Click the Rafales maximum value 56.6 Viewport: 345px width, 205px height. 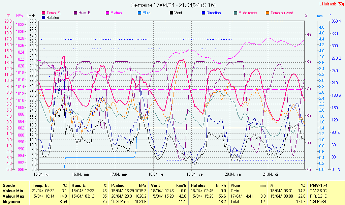click(222, 196)
